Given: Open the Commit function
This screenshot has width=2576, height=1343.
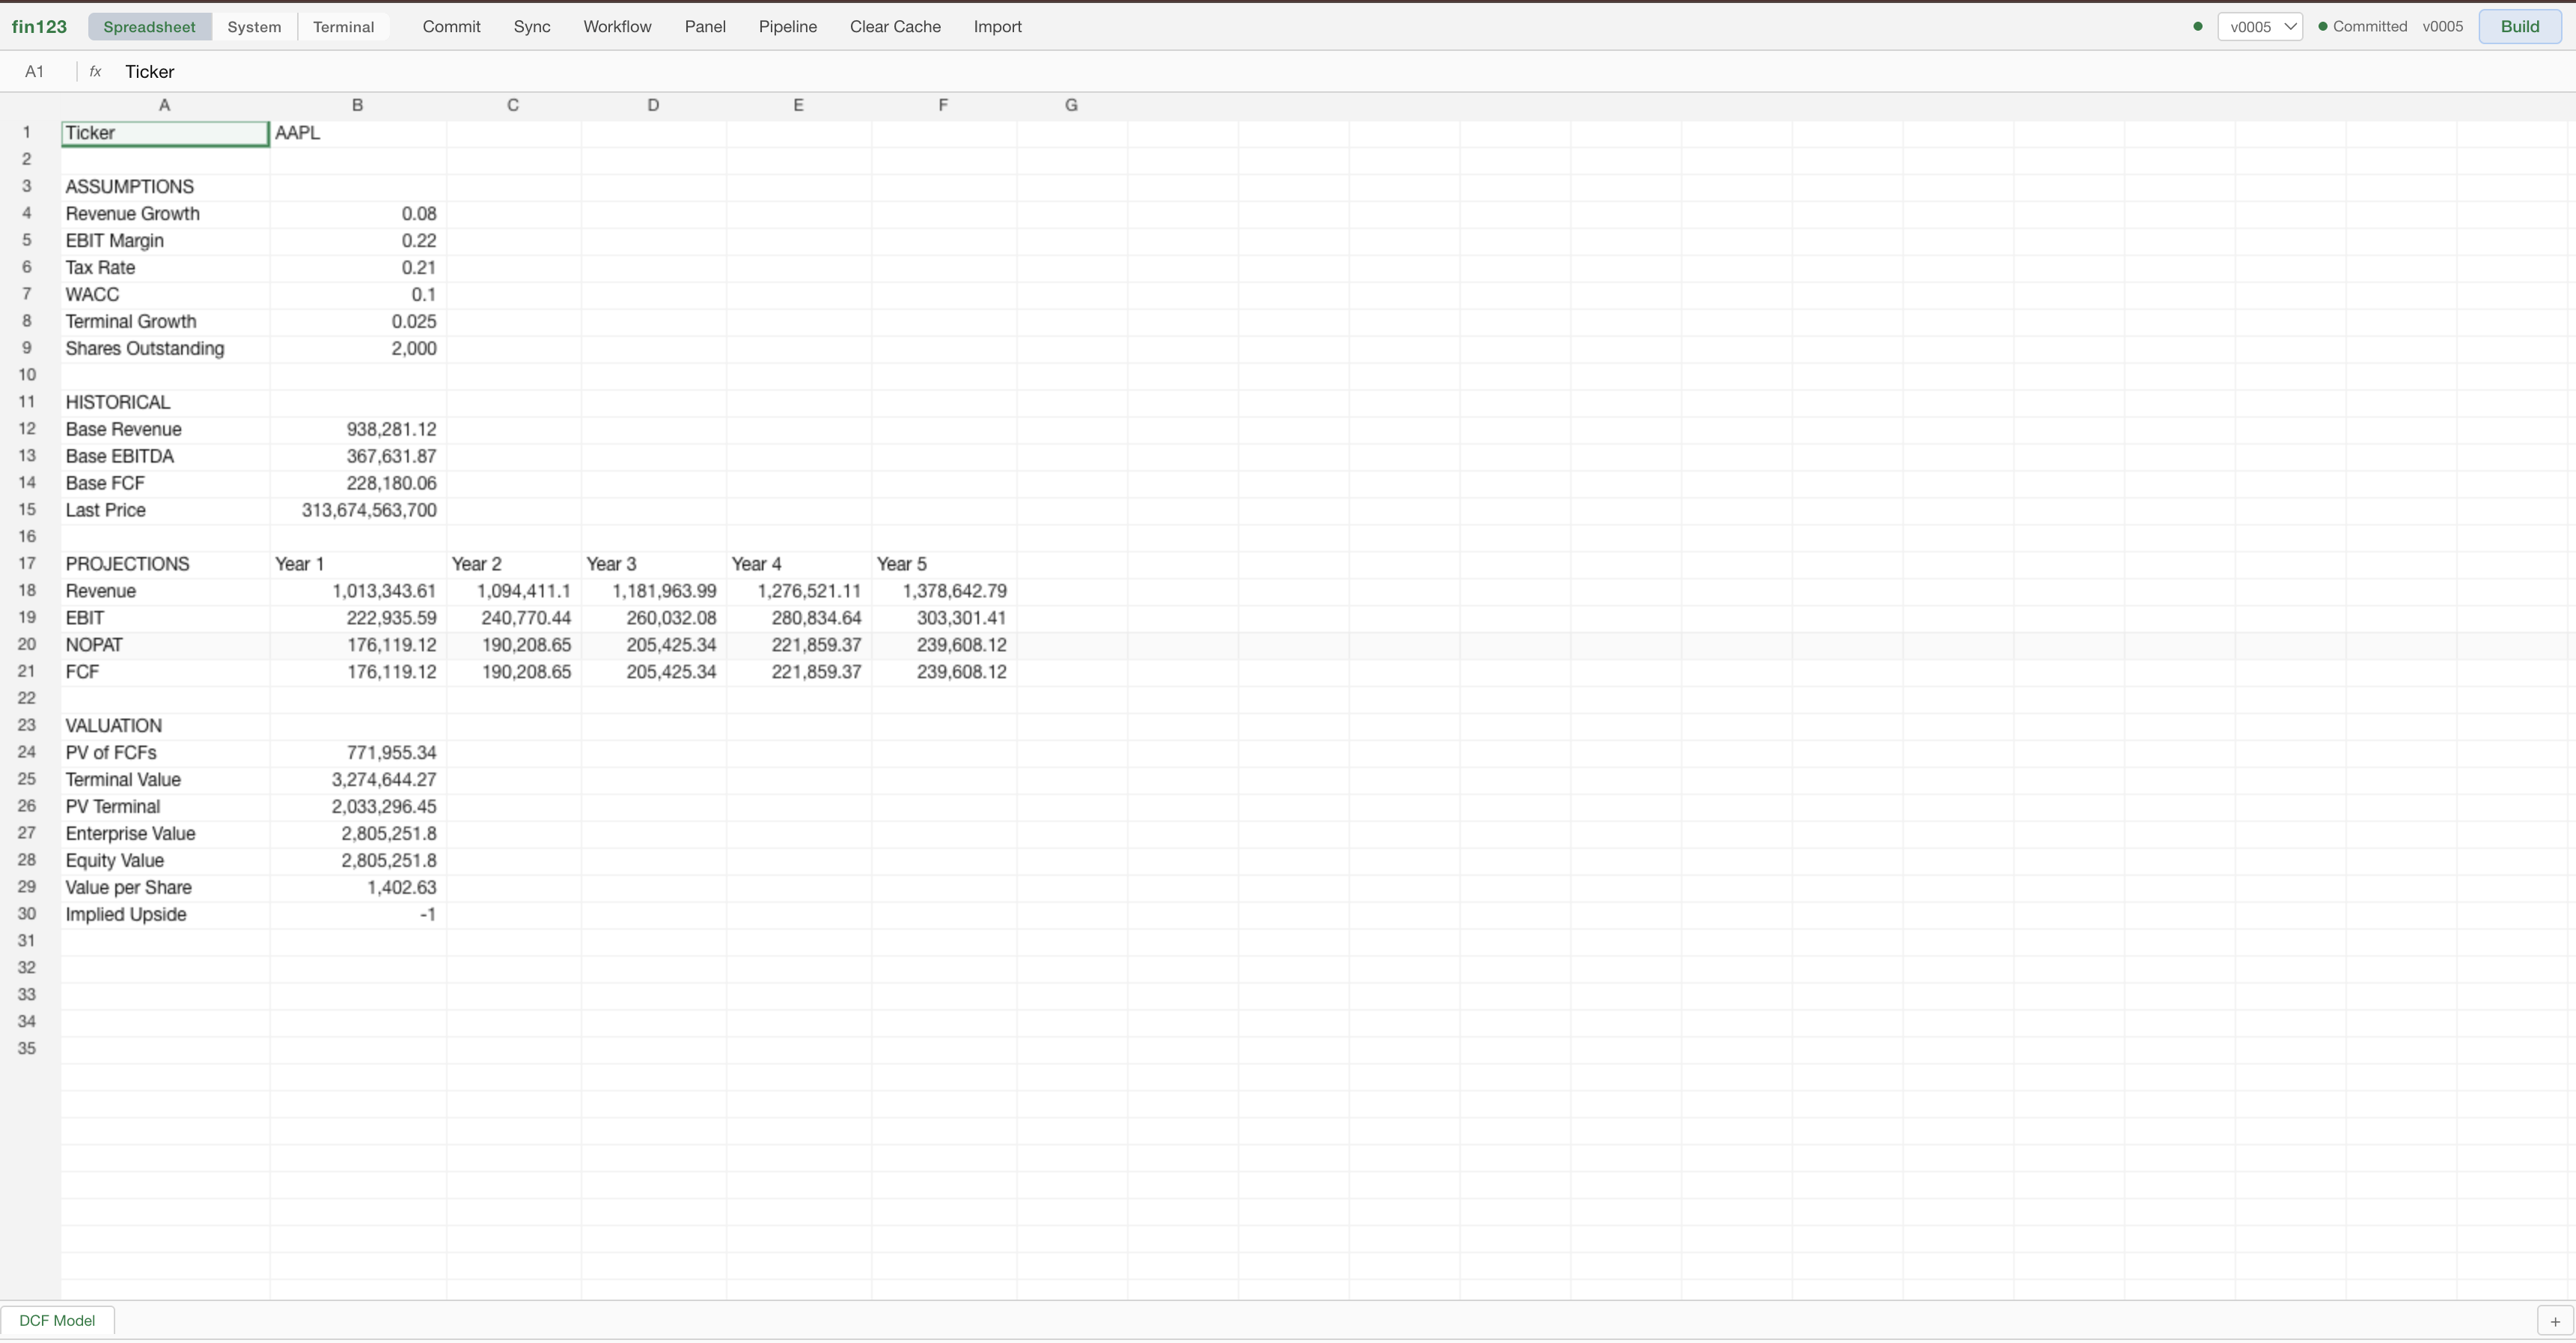Looking at the screenshot, I should (450, 26).
